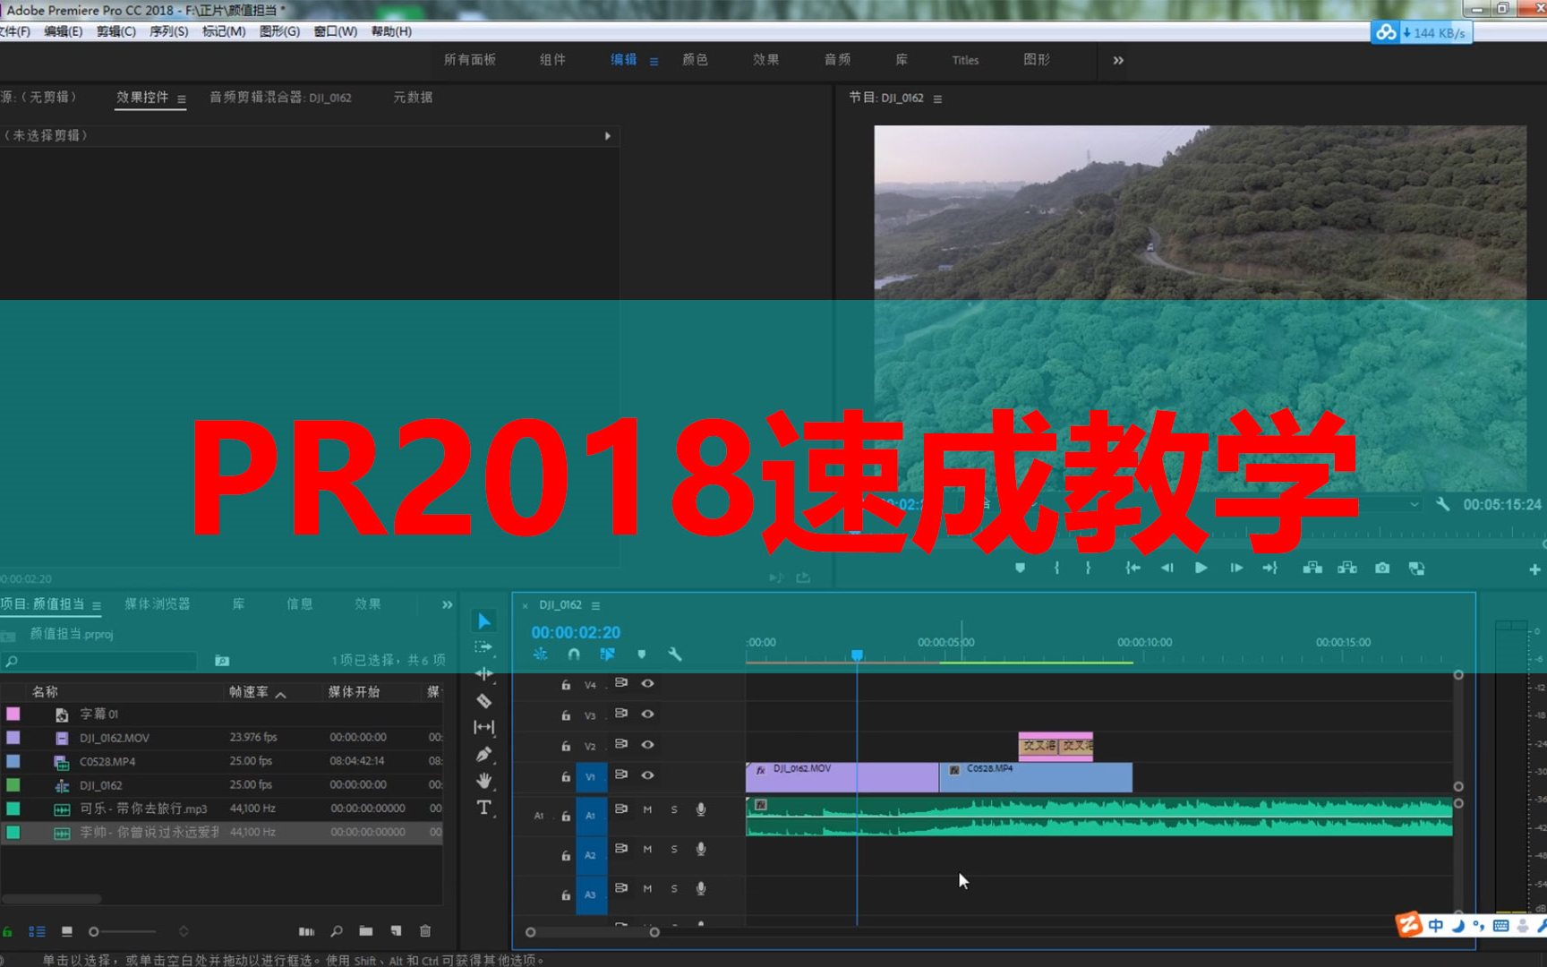Open the DJI_0162 timeline panel menu
The width and height of the screenshot is (1547, 967).
tap(595, 605)
